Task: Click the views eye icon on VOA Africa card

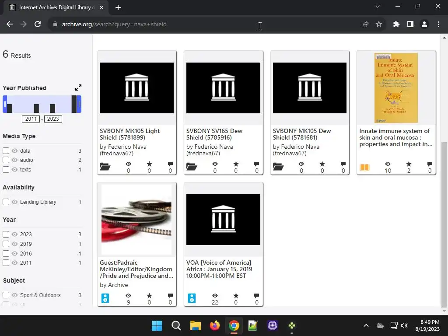Action: click(x=215, y=295)
